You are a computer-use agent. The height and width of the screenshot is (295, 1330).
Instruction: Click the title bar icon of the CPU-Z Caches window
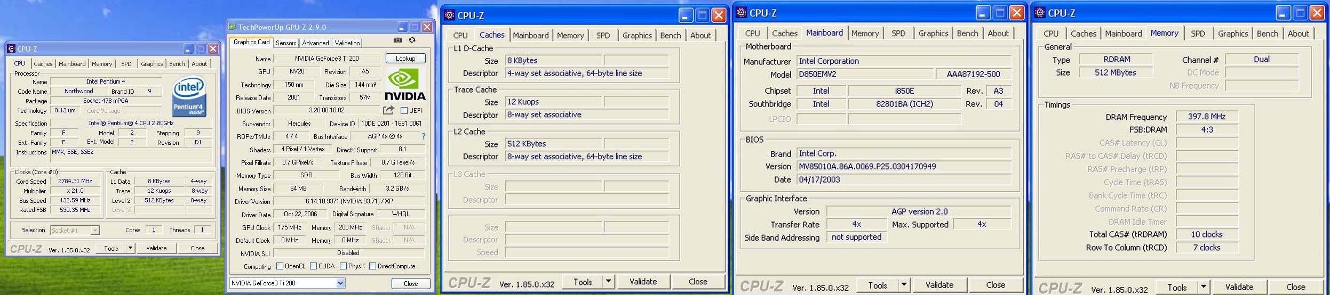pyautogui.click(x=450, y=15)
